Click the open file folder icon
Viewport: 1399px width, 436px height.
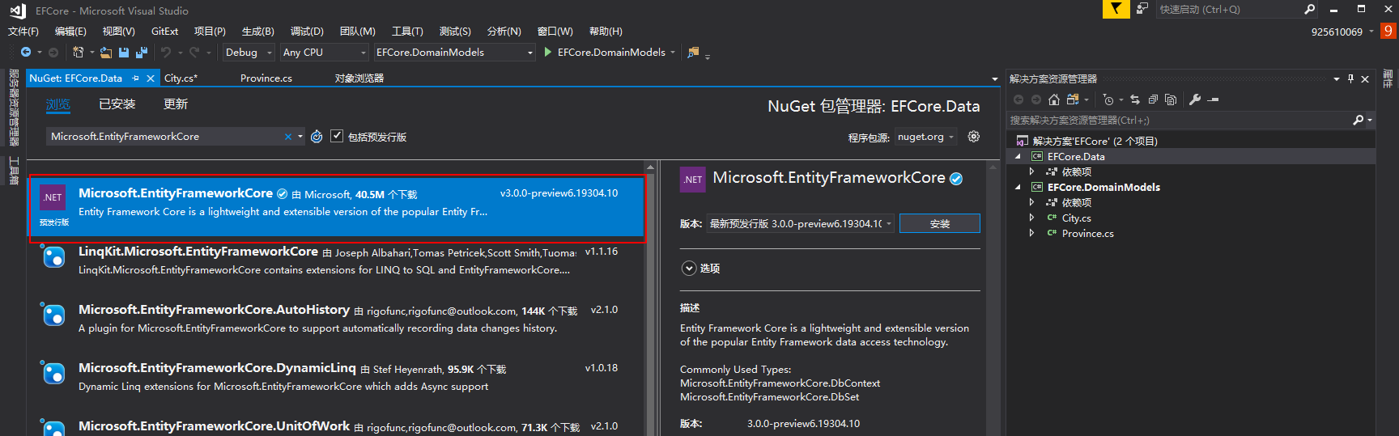[x=106, y=53]
